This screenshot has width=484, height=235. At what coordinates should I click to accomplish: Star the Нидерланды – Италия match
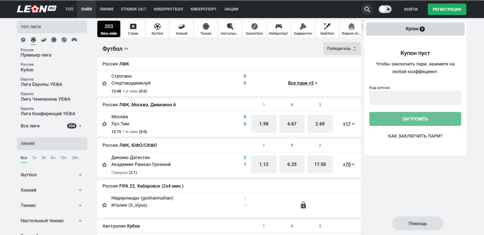tap(104, 205)
